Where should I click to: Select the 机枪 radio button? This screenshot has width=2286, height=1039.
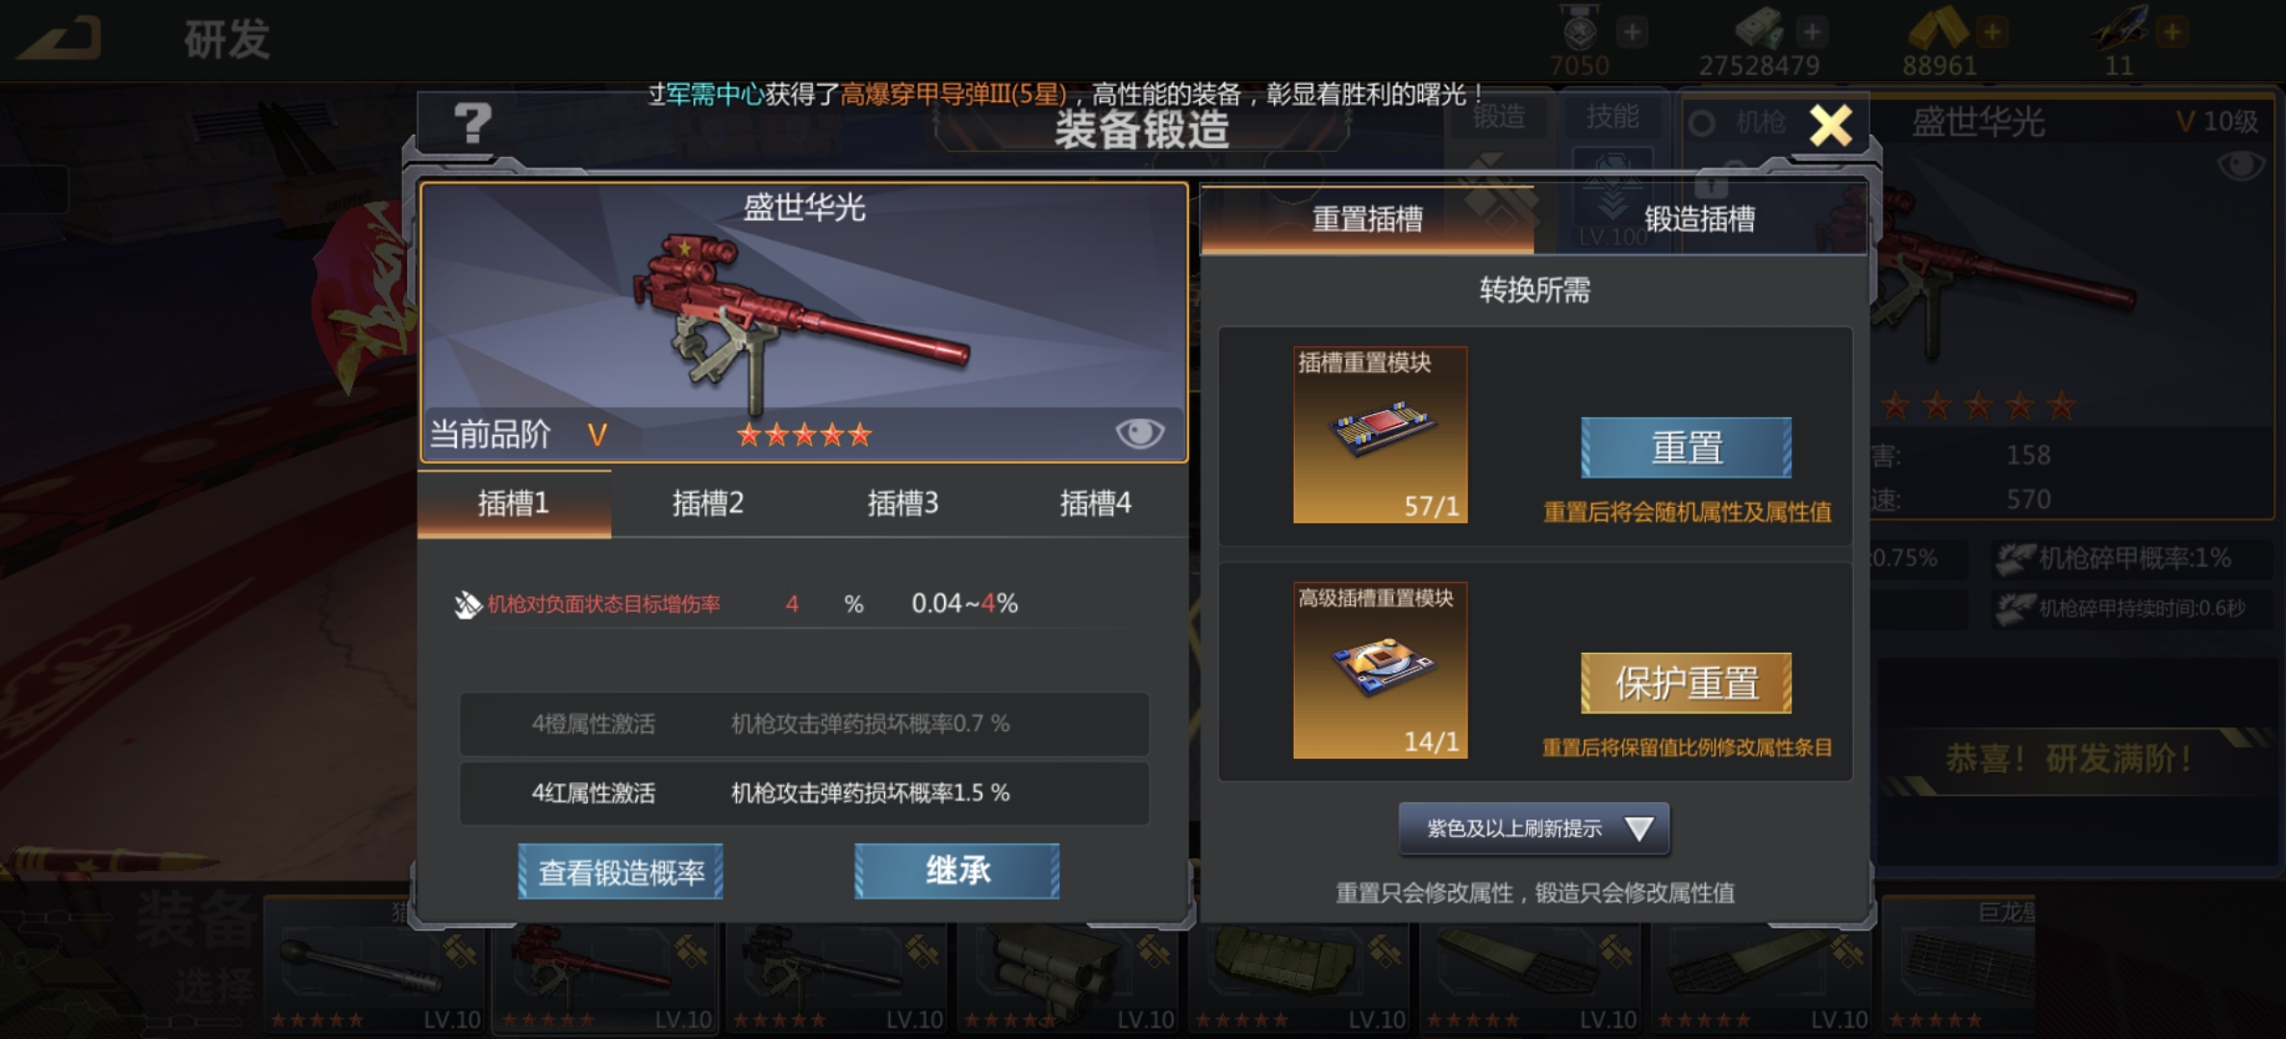click(1702, 124)
